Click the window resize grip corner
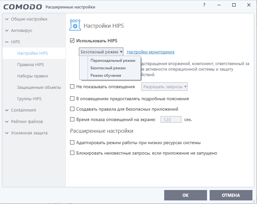The image size is (257, 204). point(254,201)
